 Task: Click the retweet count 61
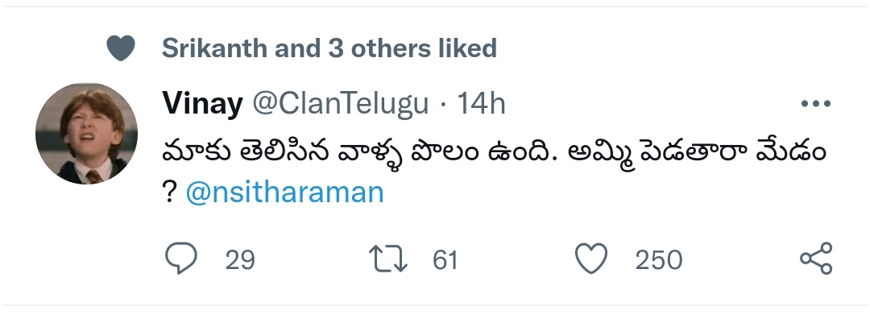click(445, 259)
